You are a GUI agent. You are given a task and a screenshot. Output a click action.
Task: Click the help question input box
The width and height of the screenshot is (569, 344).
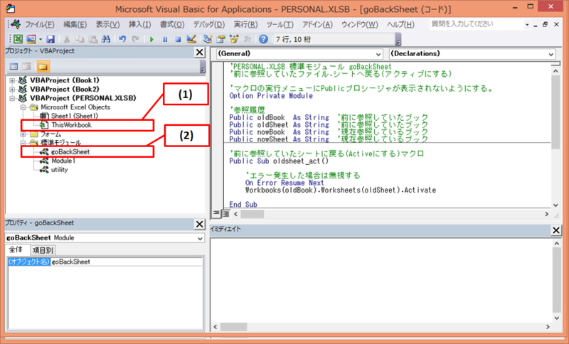pos(476,24)
